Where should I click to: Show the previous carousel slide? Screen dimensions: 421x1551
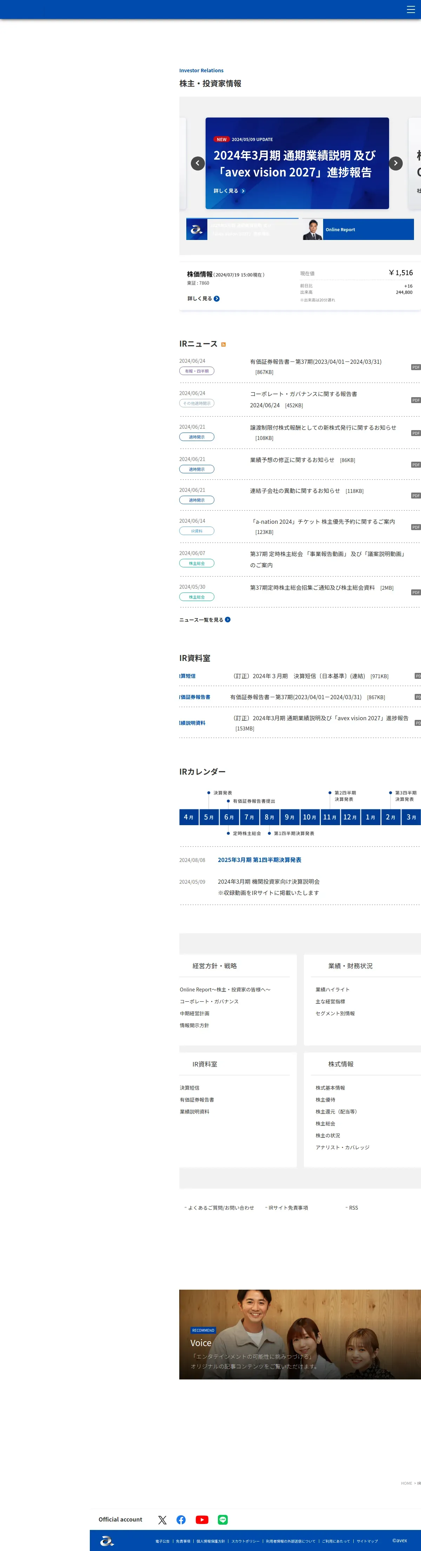coord(198,163)
